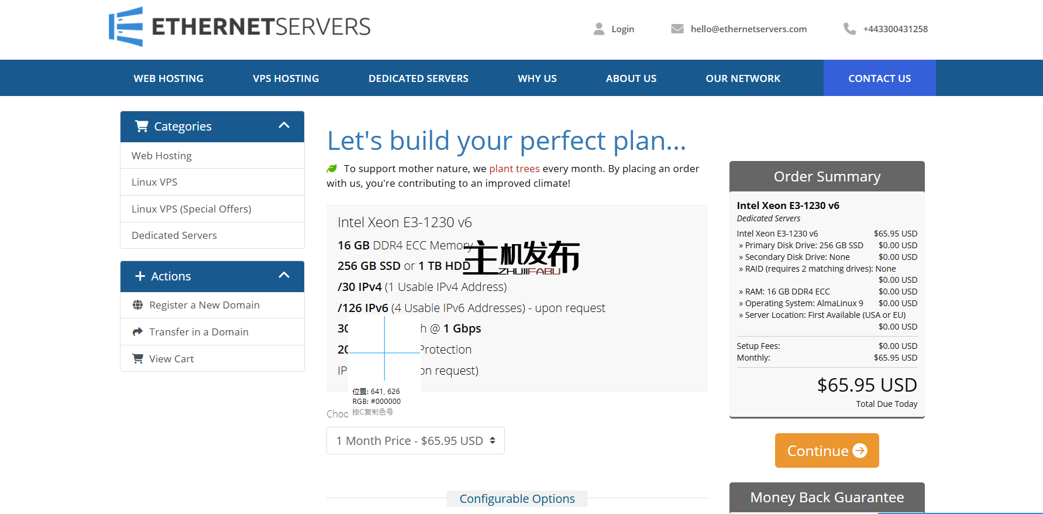Collapse the Categories panel chevron

point(284,125)
